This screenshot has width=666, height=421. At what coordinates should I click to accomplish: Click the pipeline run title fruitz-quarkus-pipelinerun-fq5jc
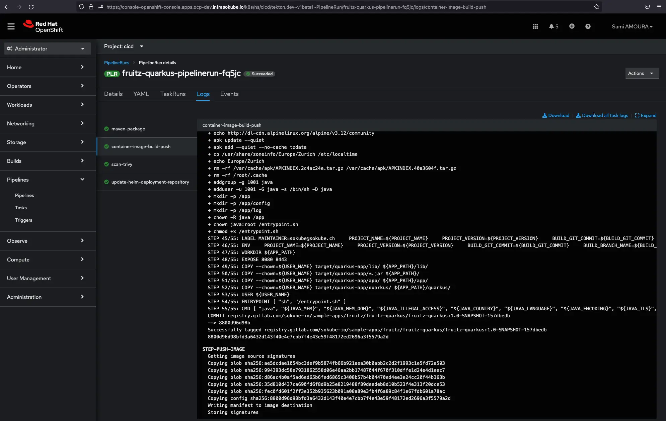[x=181, y=73]
